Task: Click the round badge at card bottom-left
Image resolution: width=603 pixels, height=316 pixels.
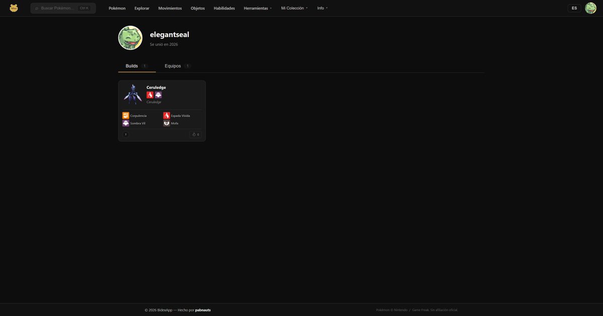Action: click(x=126, y=135)
